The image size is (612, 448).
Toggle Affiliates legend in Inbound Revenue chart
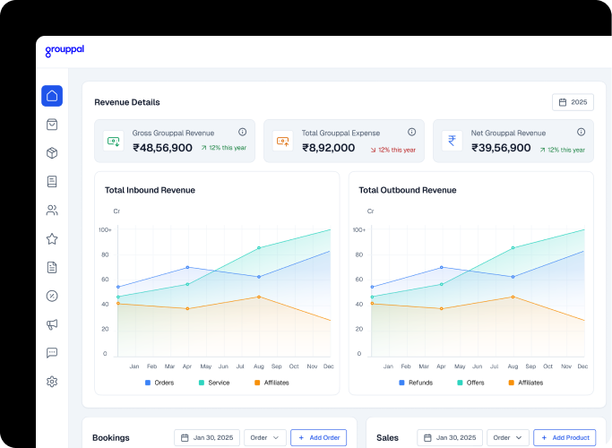point(272,383)
